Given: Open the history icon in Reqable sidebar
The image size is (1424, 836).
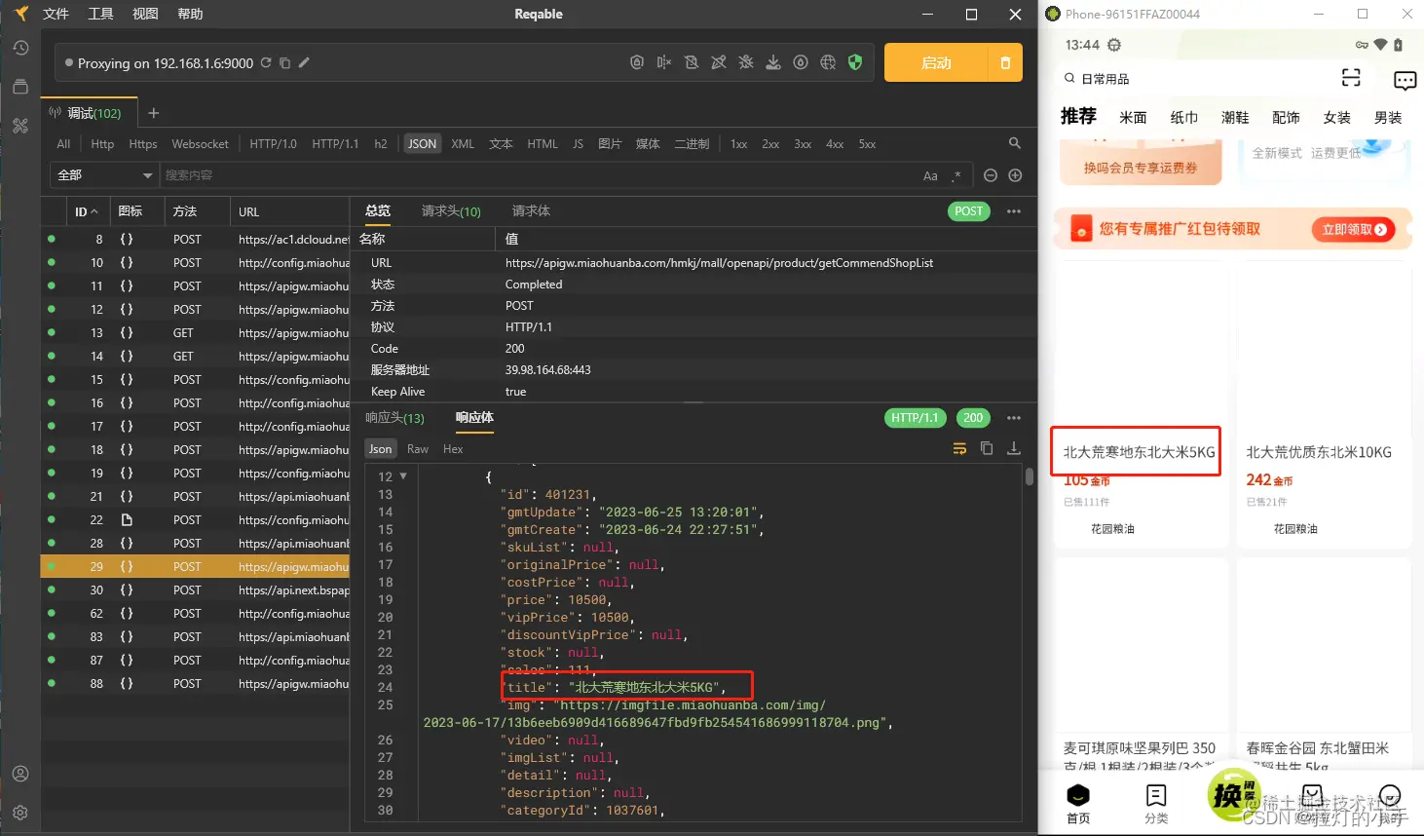Looking at the screenshot, I should point(20,48).
